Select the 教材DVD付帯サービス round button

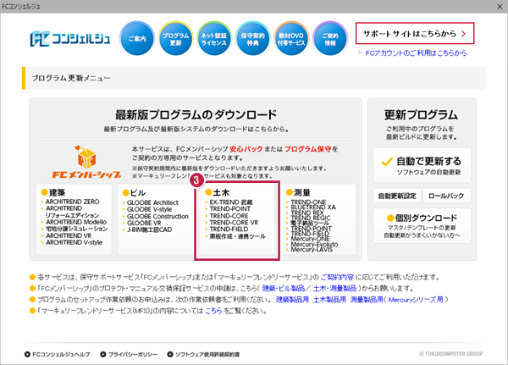click(291, 39)
